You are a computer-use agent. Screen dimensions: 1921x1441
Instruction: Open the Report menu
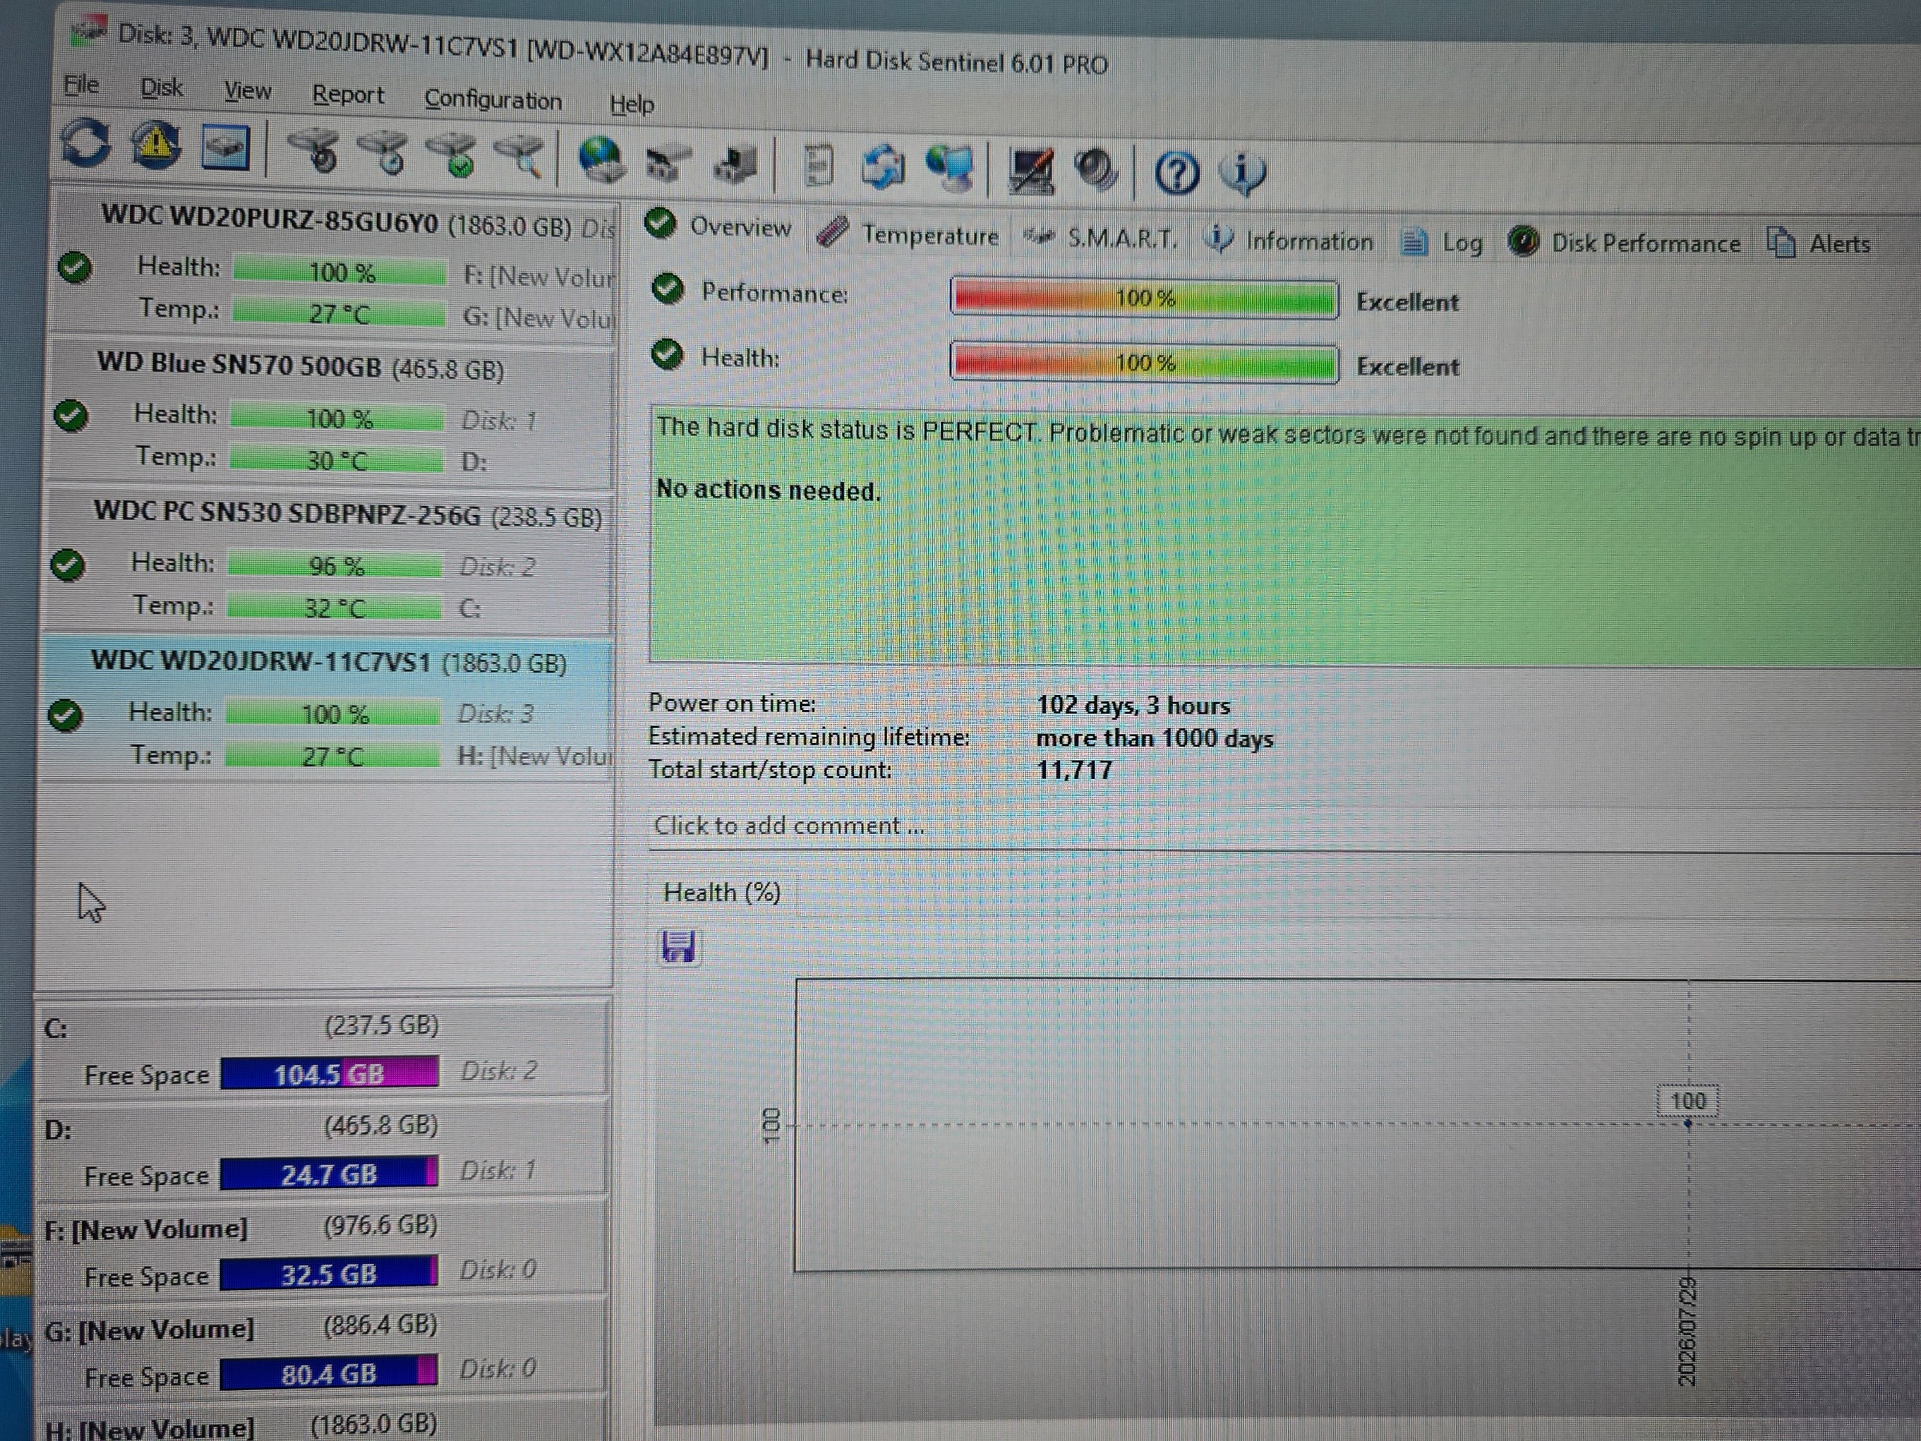pos(347,95)
